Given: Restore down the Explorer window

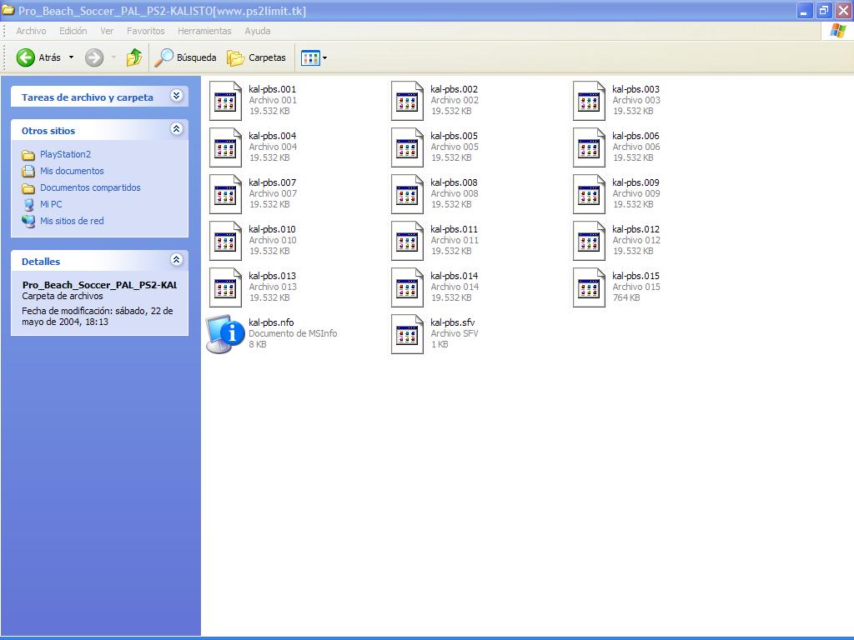Looking at the screenshot, I should click(824, 10).
